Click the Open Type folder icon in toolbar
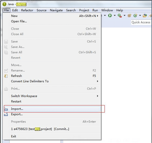Viewport: 152px width, 143px height. pos(145,15)
